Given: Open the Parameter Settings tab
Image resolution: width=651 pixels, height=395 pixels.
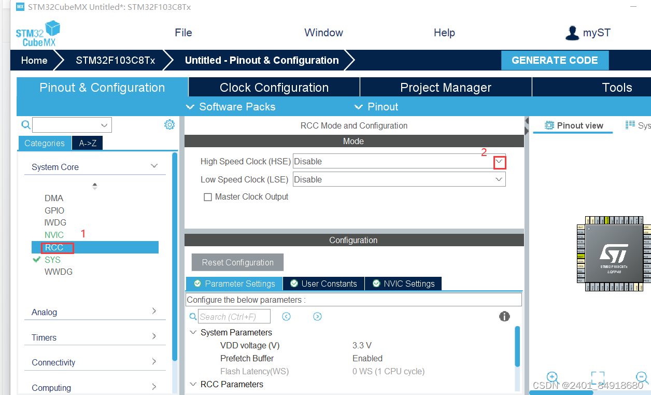Looking at the screenshot, I should click(234, 284).
